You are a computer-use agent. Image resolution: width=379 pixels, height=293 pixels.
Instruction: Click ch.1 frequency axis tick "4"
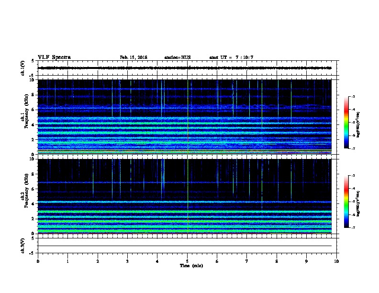click(x=33, y=125)
